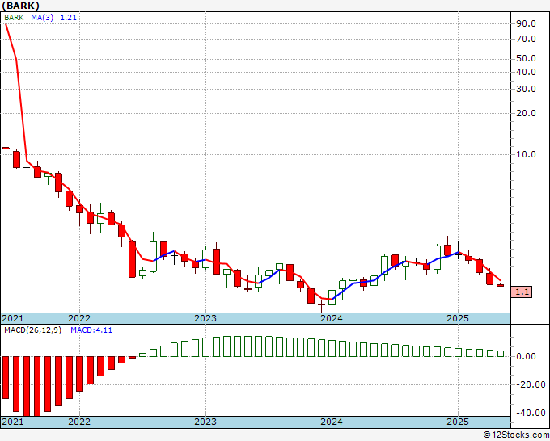Click the 30.0 price axis label
Screen dimensions: 550x441
coord(527,89)
